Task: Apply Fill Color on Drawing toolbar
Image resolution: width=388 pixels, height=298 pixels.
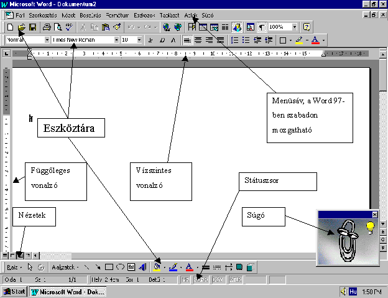Action: click(x=157, y=268)
